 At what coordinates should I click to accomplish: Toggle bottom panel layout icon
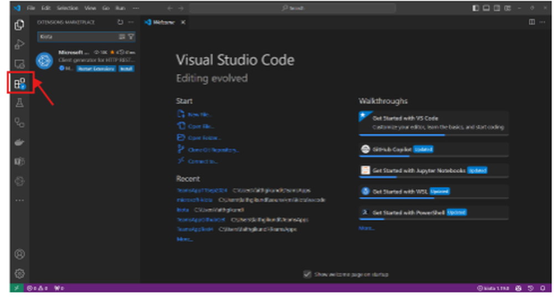pos(486,8)
